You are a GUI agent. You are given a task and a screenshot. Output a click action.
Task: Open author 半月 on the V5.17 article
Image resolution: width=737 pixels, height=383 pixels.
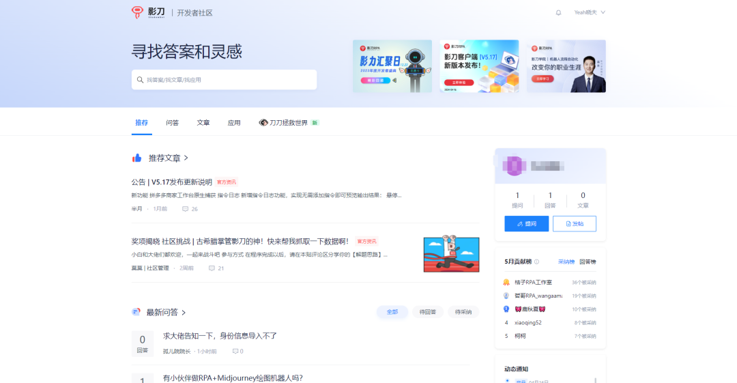136,209
